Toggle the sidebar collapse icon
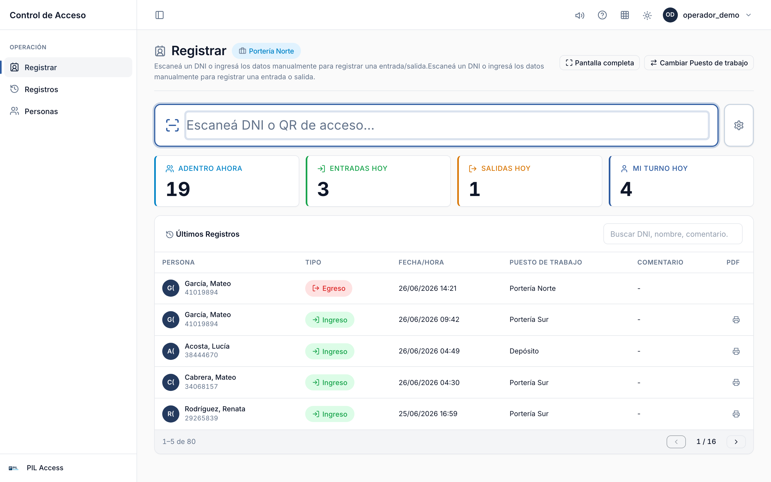The height and width of the screenshot is (482, 771). (159, 15)
